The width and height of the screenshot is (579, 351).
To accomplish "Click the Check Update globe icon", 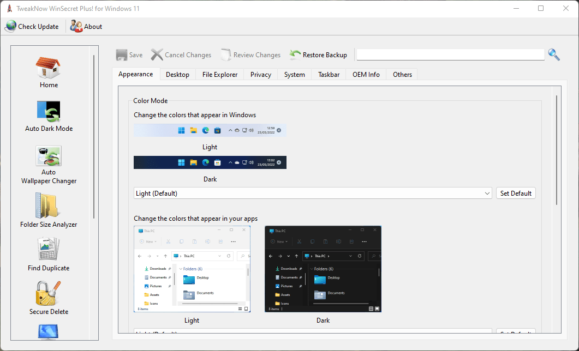I will [x=11, y=27].
